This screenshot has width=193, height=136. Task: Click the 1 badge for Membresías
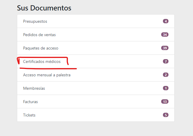click(x=166, y=88)
